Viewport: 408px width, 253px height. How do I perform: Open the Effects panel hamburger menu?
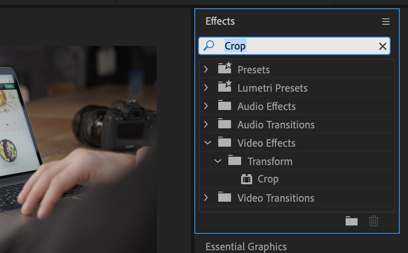click(386, 22)
